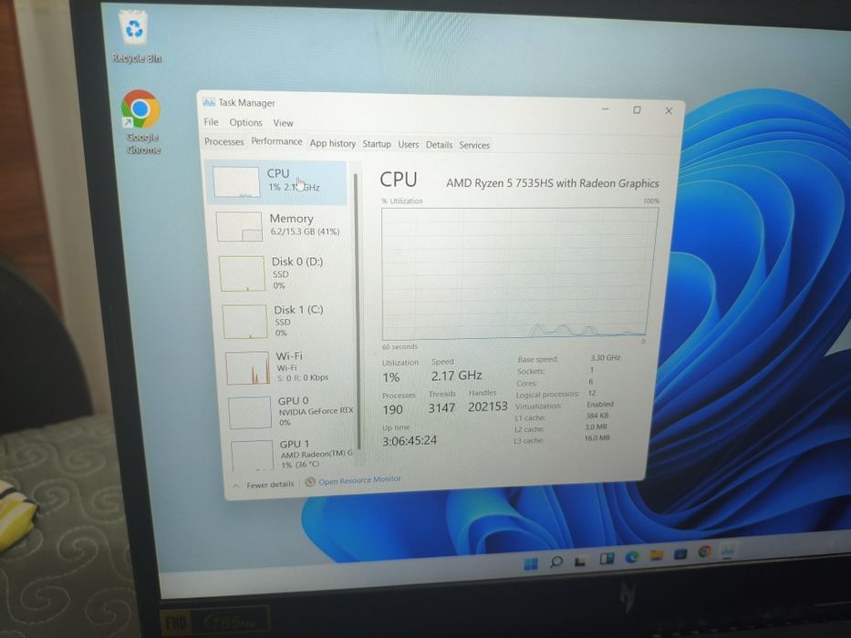851x638 pixels.
Task: Click the 2.17 GHz speed value
Action: point(456,376)
